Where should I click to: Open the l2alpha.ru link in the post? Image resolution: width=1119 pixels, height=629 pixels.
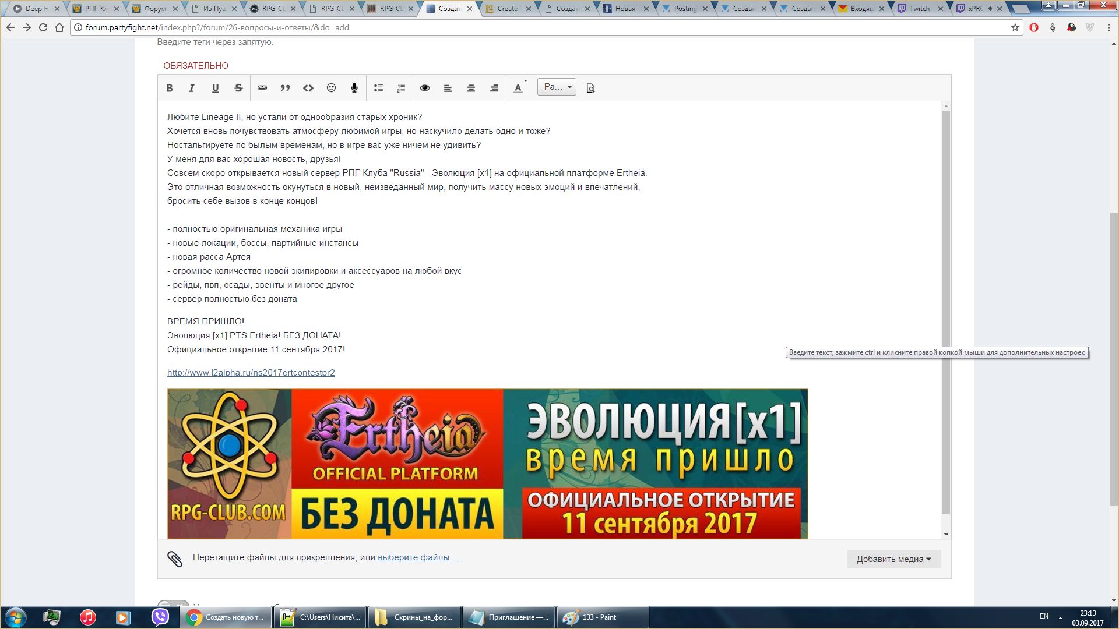(251, 373)
